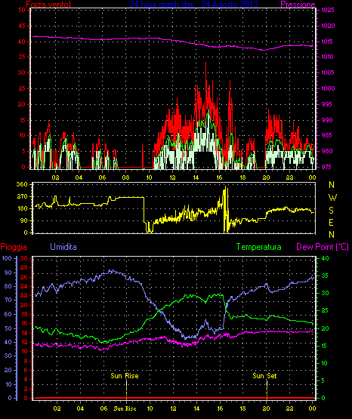Select the 1000 pressure axis value
Viewport: 352px width, 419px height.
pos(328,88)
